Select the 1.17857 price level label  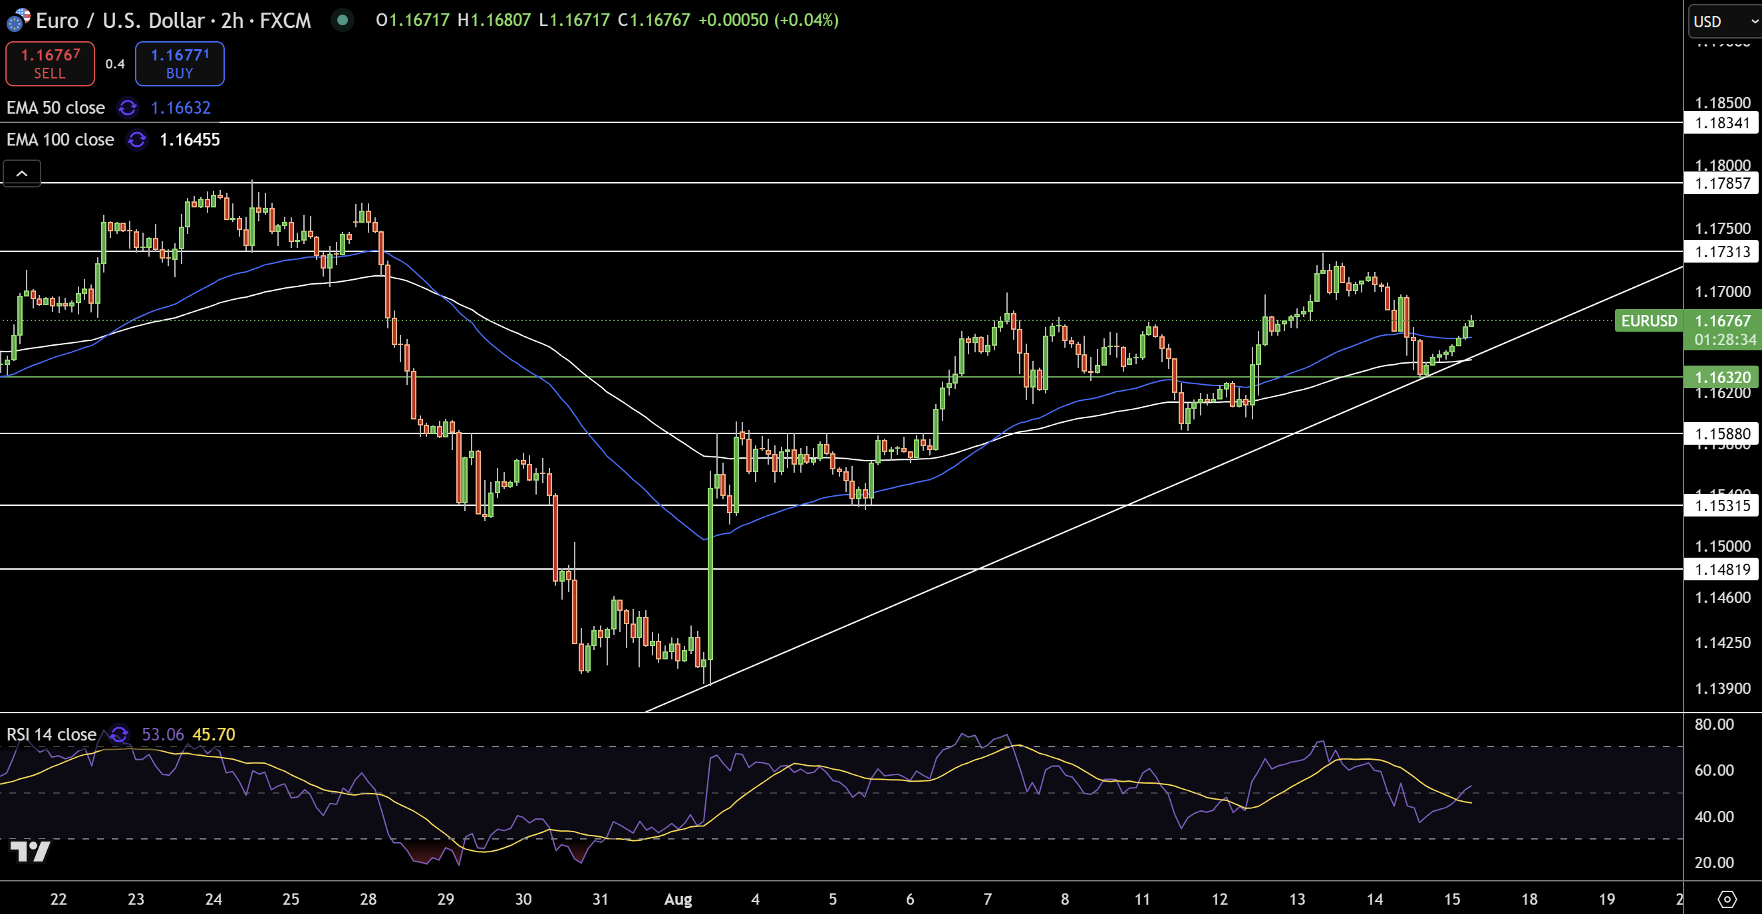point(1721,183)
